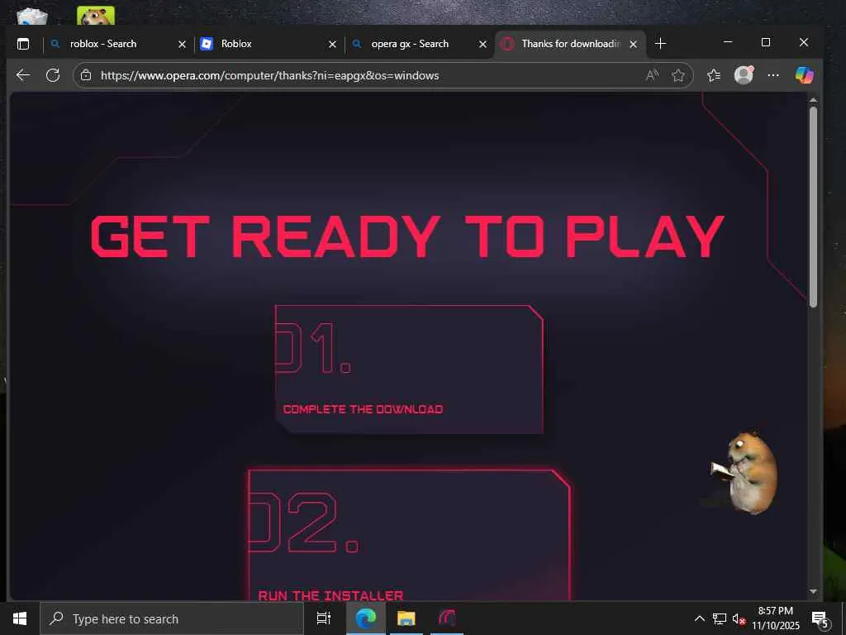Switch to the "roblox - Search" tab
This screenshot has width=846, height=635.
(x=118, y=44)
